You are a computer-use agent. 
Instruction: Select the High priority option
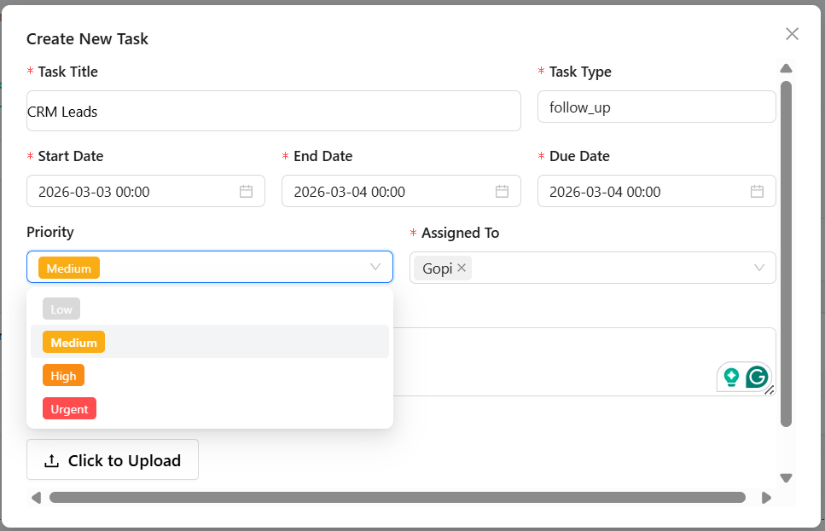[63, 375]
